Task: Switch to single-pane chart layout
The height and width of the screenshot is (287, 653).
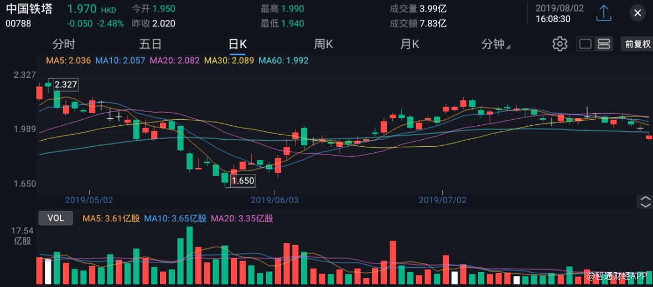Action: 585,44
